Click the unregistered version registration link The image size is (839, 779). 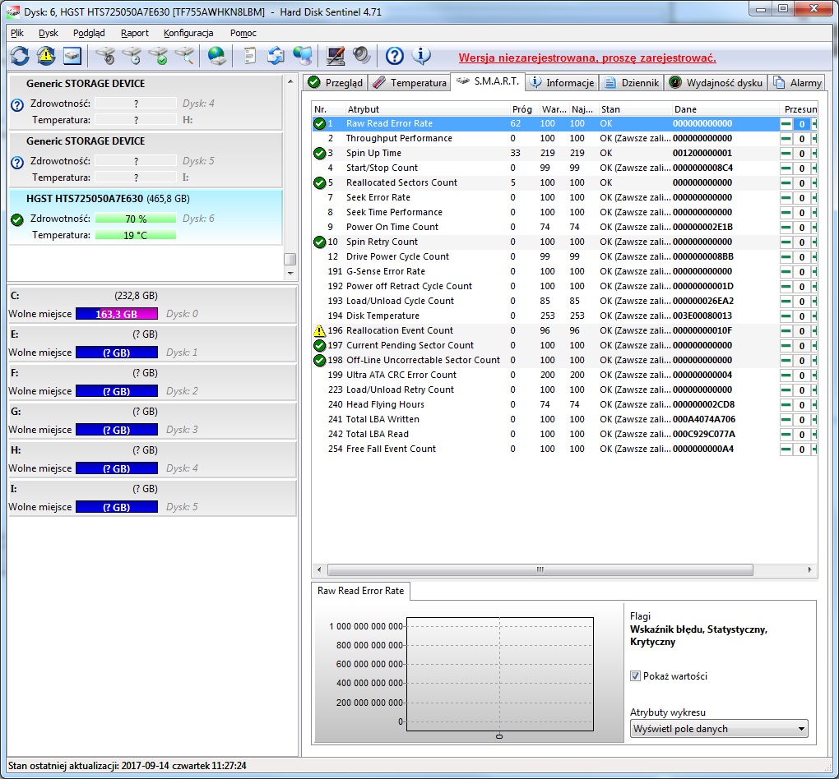pyautogui.click(x=587, y=58)
